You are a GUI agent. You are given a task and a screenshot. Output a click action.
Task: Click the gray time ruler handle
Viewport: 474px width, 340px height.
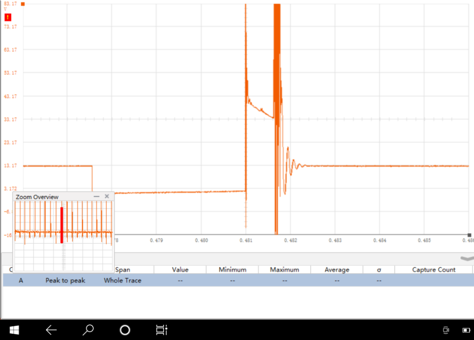coord(469,235)
